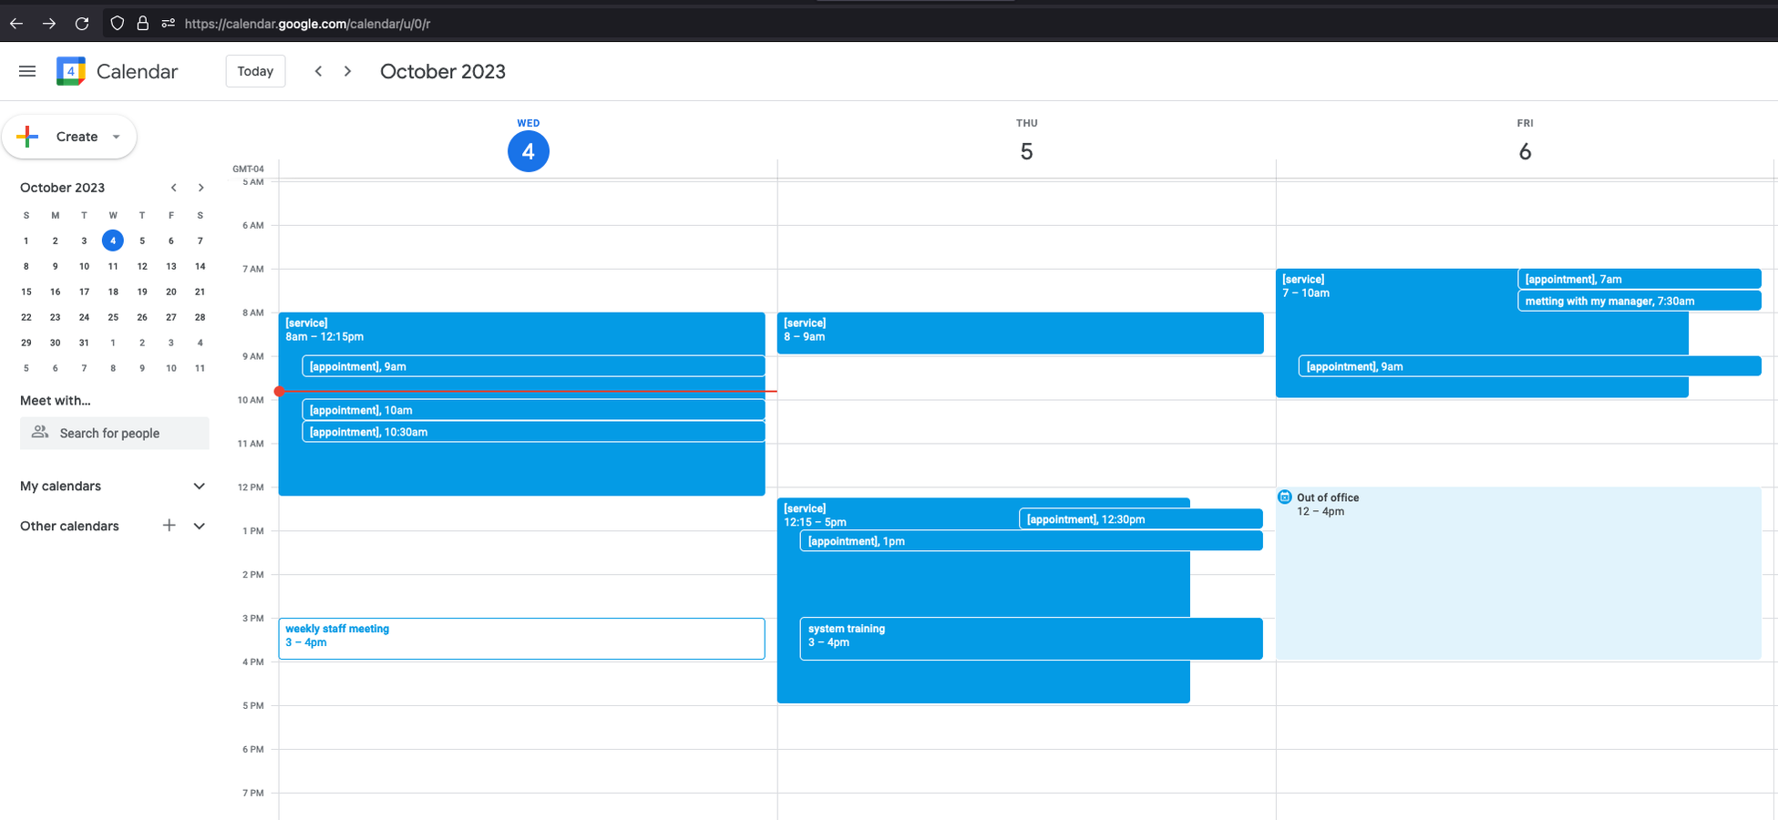Image resolution: width=1778 pixels, height=820 pixels.
Task: Open Wednesday appointment at 10:30am
Action: click(x=534, y=432)
